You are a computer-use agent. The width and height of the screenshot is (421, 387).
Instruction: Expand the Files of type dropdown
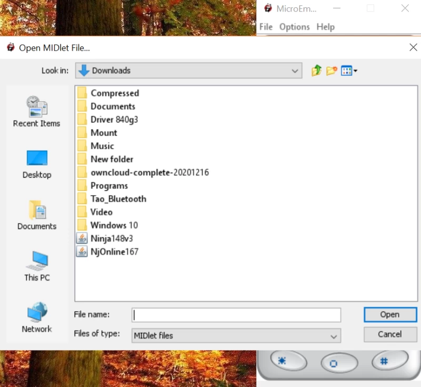[236, 335]
